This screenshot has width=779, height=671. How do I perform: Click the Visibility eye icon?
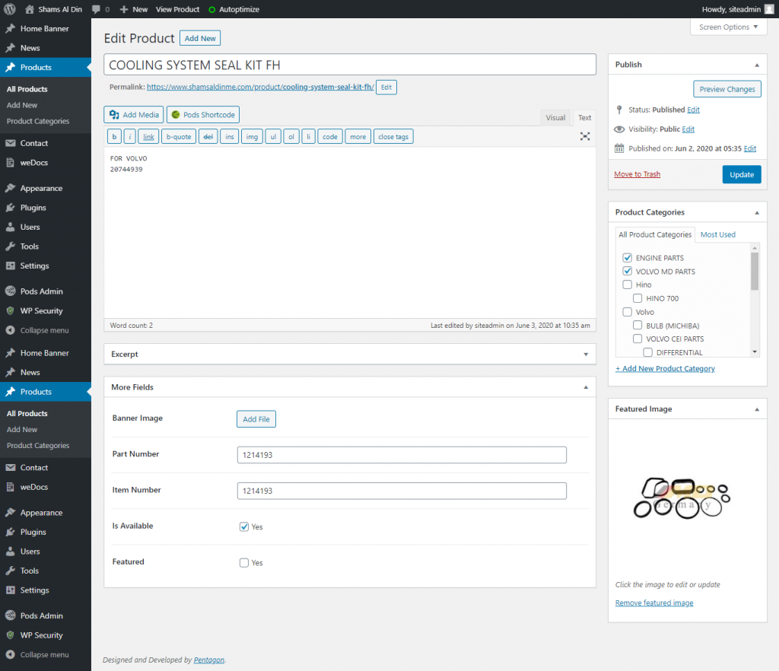click(619, 129)
